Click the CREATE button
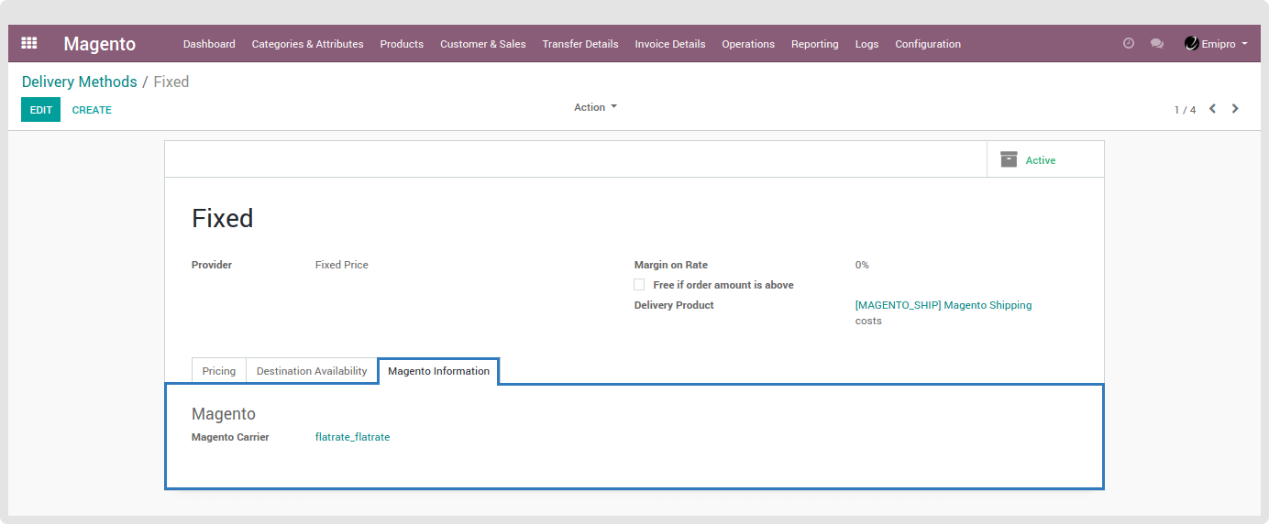Image resolution: width=1269 pixels, height=524 pixels. [x=92, y=110]
